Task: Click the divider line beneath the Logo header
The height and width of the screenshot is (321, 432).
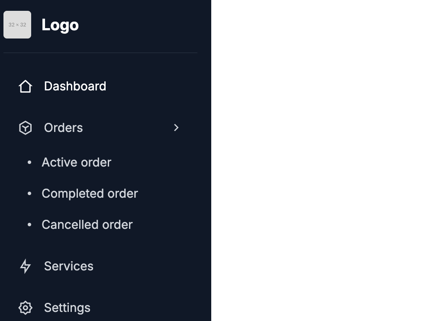Action: point(100,53)
